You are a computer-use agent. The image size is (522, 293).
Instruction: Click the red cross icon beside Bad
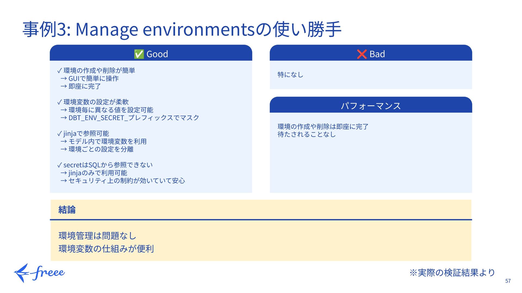click(x=362, y=54)
